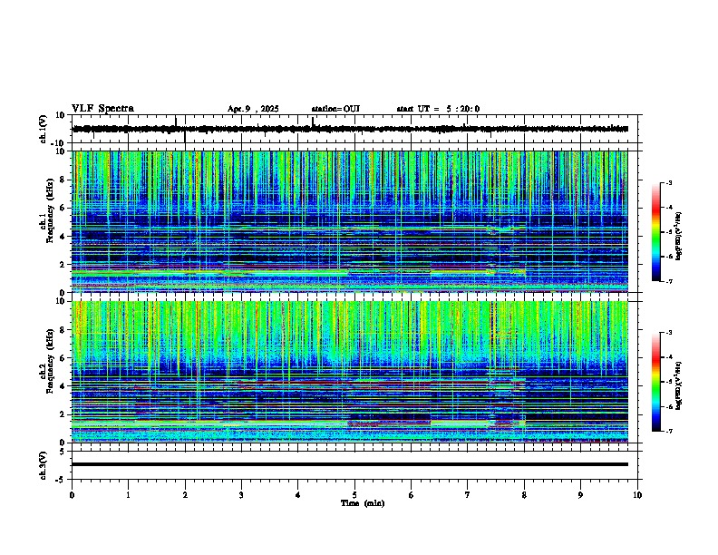Screen dimensions: 718x555
Task: Click the ch.2 spectrogram plot
Action: [350, 372]
